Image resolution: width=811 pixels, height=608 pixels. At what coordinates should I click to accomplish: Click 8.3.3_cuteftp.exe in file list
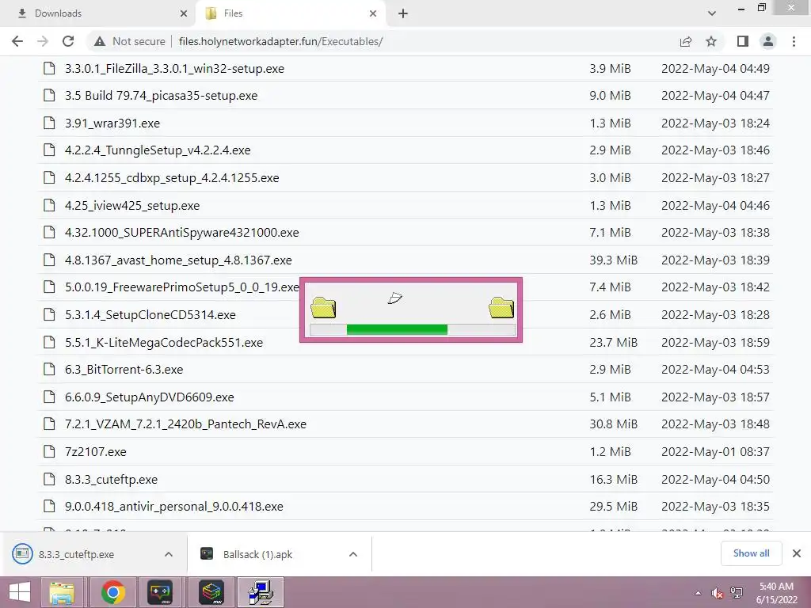pos(111,479)
